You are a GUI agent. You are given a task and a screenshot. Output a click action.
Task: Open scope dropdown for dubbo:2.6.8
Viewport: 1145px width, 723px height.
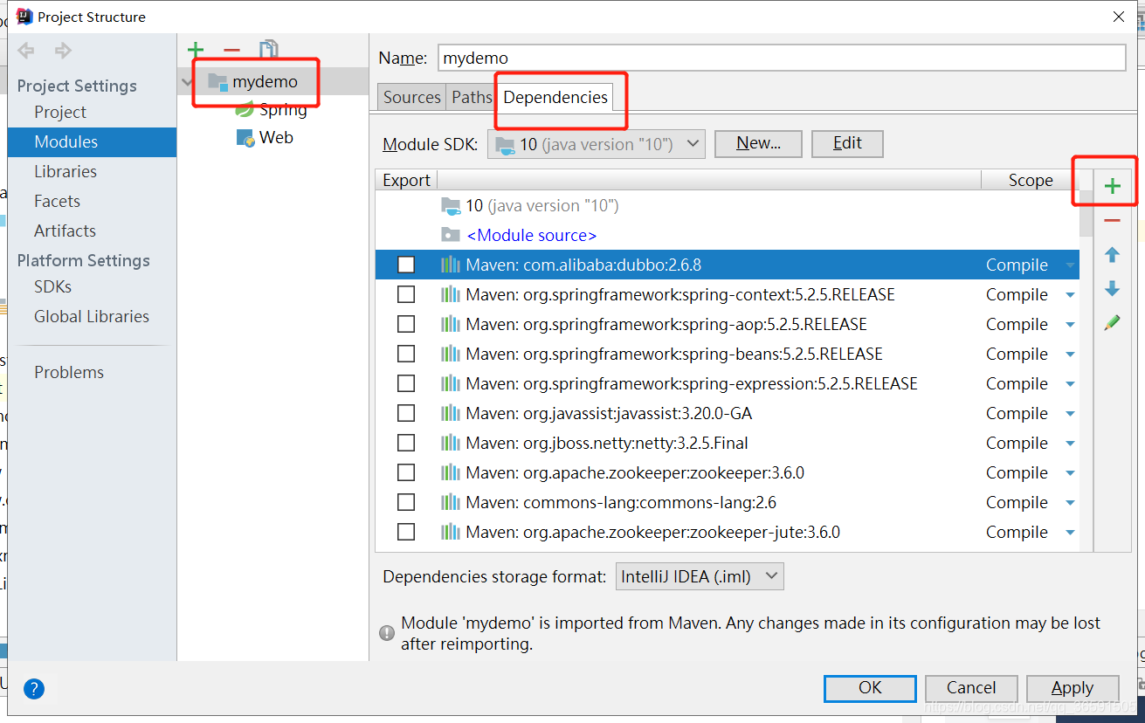[1071, 265]
